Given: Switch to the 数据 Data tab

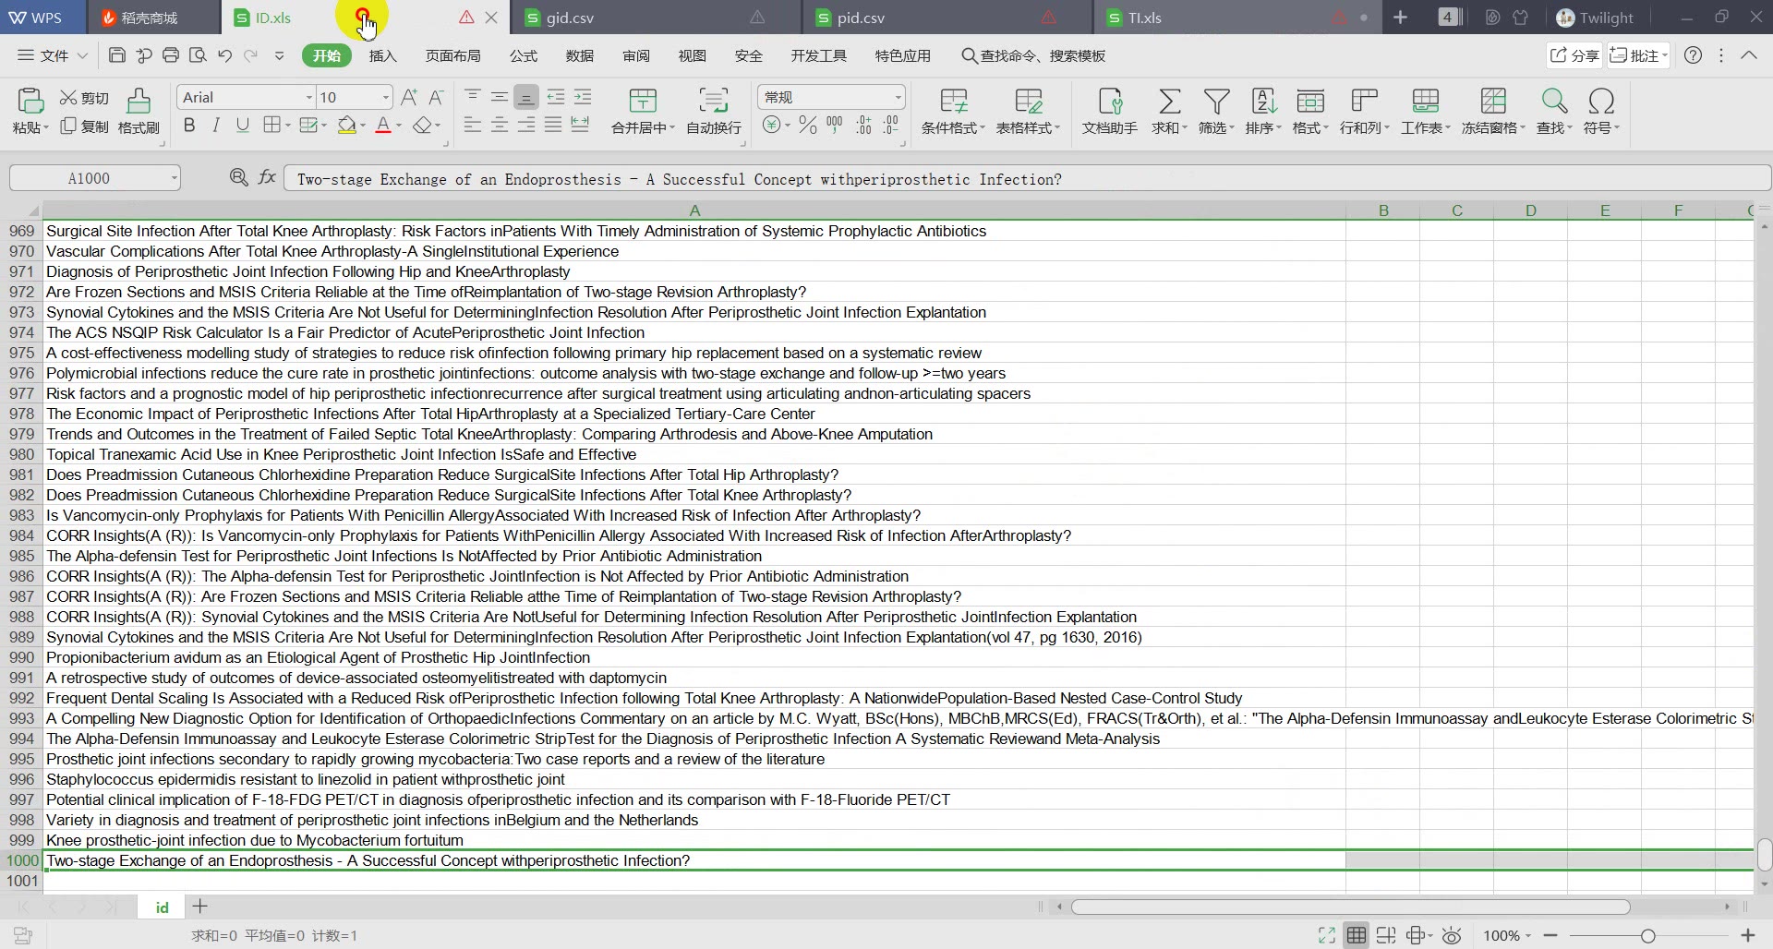Looking at the screenshot, I should pyautogui.click(x=580, y=55).
